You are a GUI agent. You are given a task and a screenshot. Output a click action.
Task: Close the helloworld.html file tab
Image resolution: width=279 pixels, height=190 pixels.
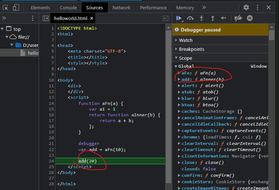[92, 18]
